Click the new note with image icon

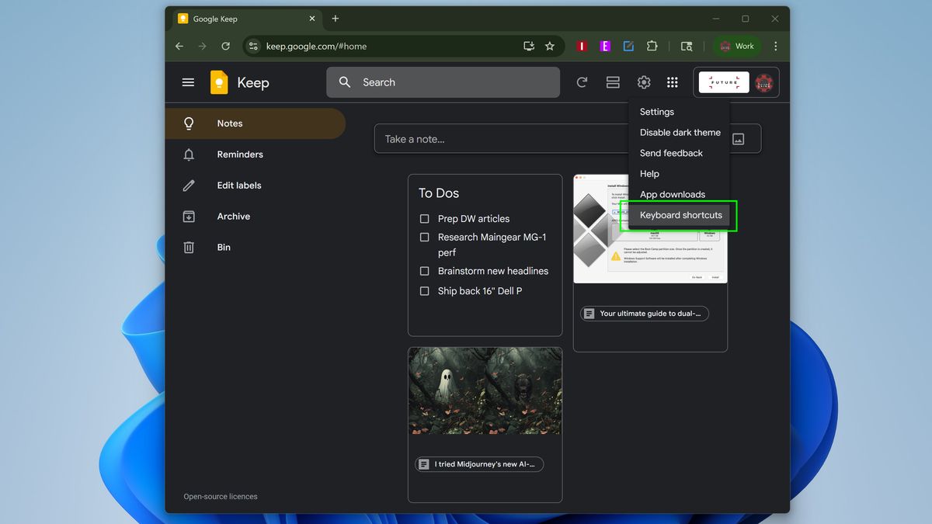[x=739, y=139]
